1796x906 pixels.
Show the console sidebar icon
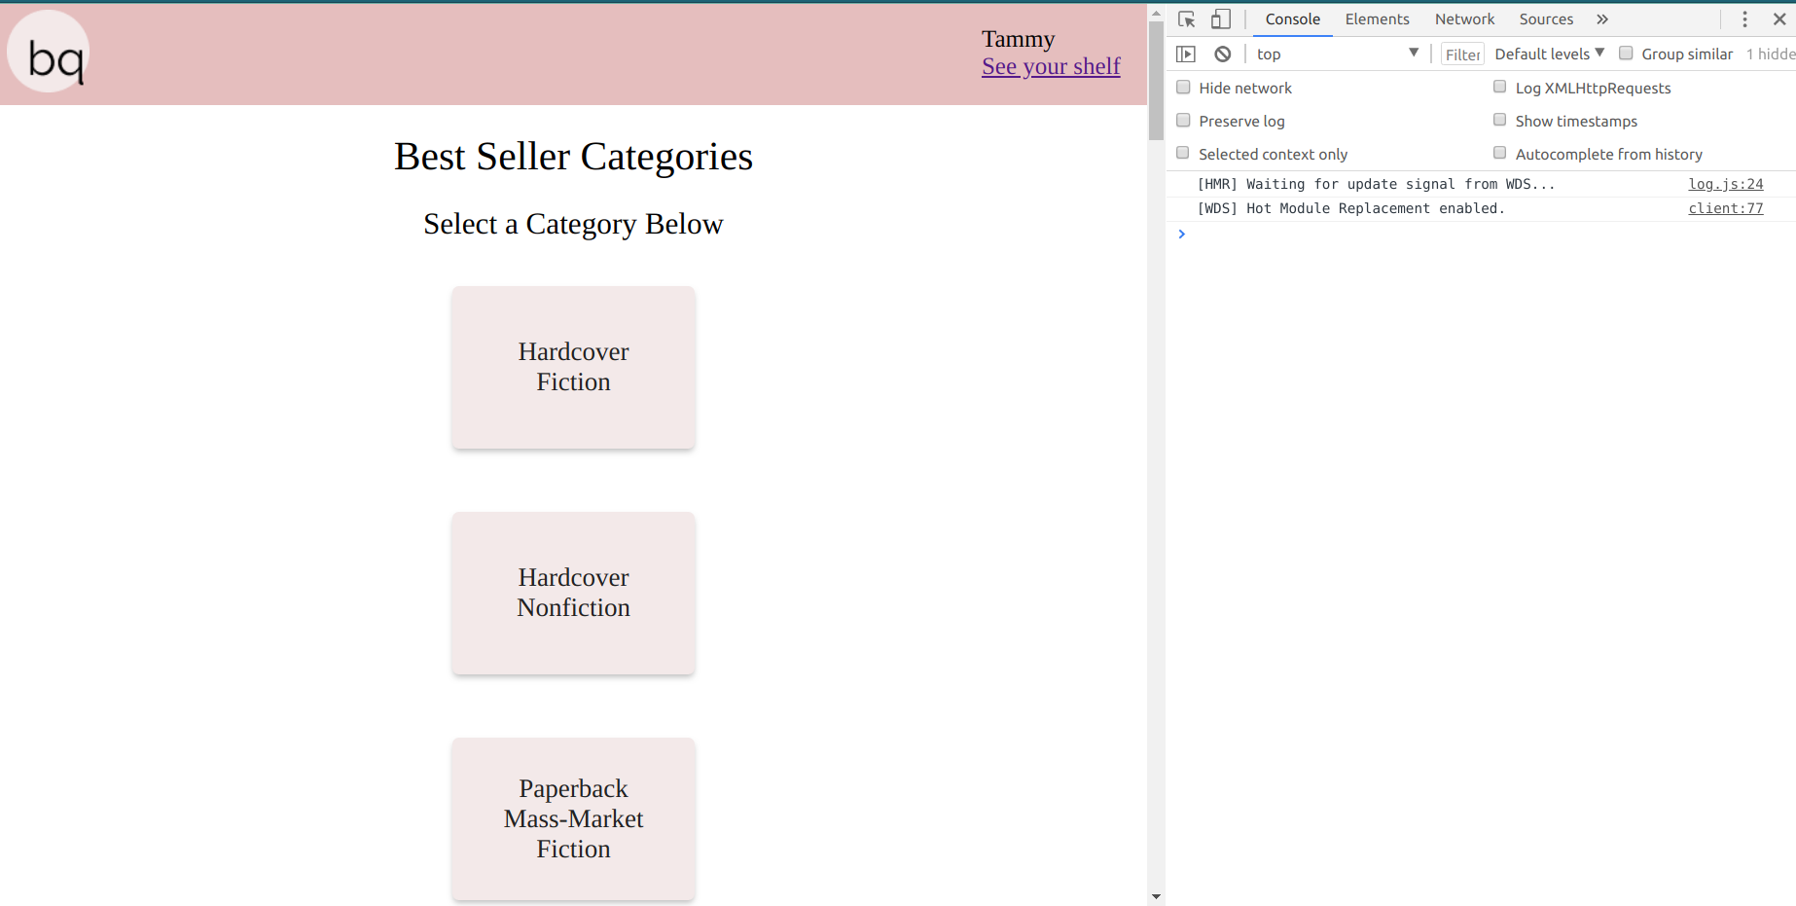[1185, 54]
